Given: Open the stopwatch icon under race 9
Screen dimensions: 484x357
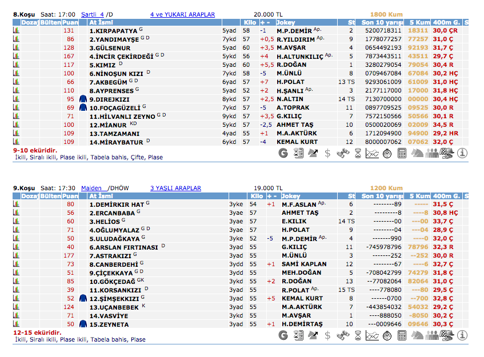Looking at the screenshot, I should [387, 335].
